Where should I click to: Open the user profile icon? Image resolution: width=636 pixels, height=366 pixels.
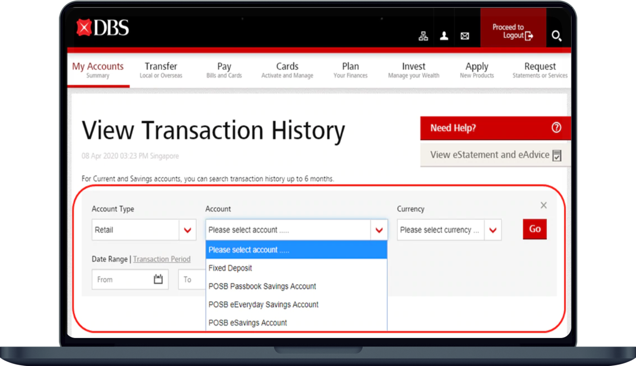[444, 36]
